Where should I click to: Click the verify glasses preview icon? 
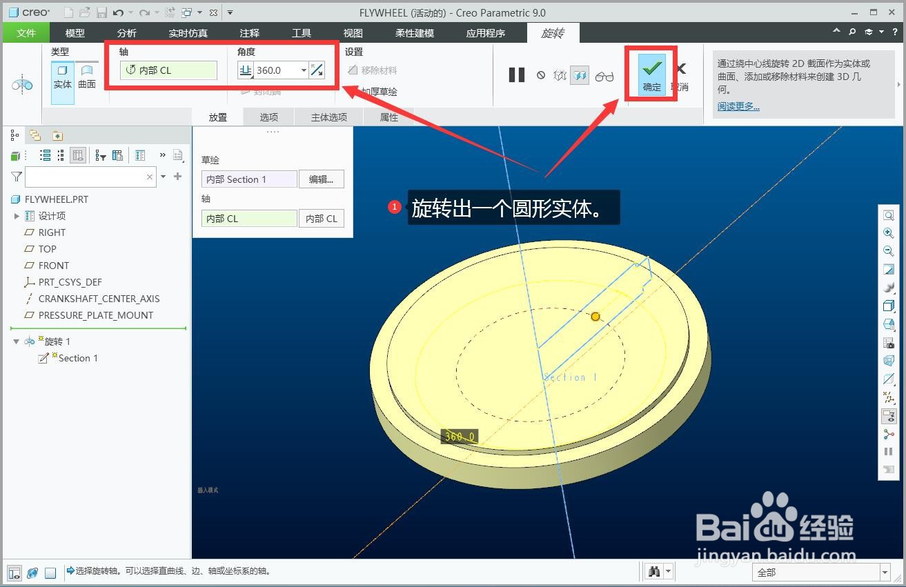point(604,76)
